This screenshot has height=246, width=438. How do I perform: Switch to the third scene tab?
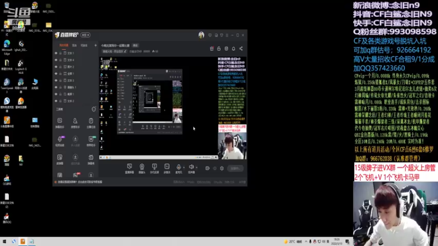tap(84, 45)
